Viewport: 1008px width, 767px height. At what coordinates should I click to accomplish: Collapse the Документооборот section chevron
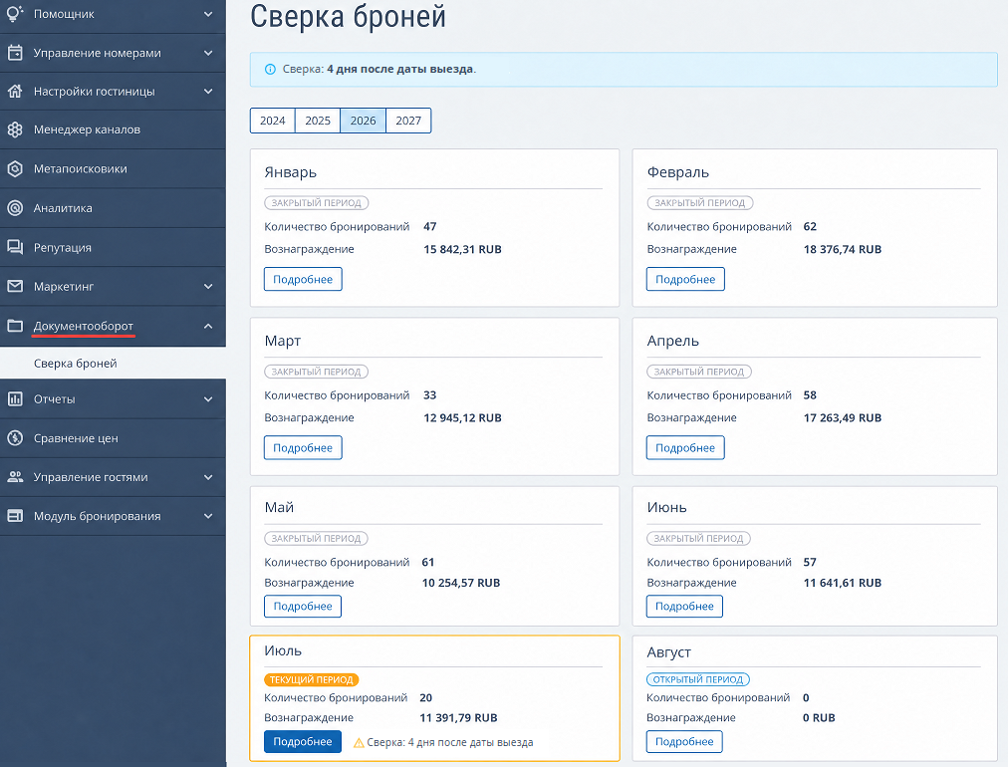[208, 326]
